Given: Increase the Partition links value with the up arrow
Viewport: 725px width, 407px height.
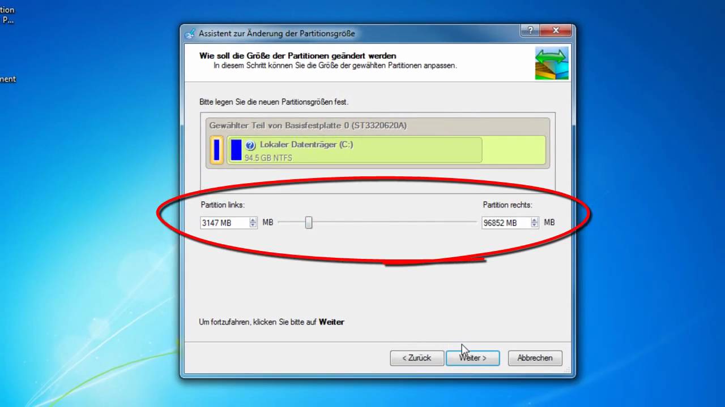Looking at the screenshot, I should (253, 220).
